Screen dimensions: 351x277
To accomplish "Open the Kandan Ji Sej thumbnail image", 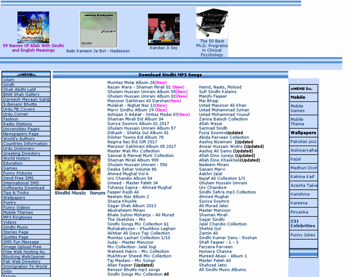I will [163, 29].
